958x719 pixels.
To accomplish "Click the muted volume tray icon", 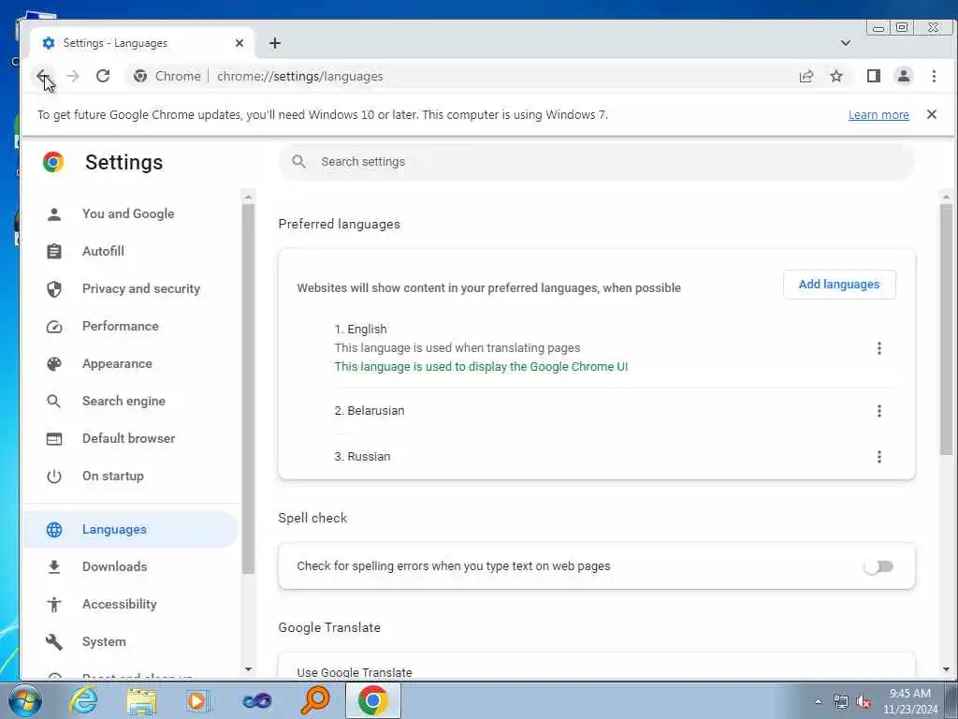I will click(864, 702).
